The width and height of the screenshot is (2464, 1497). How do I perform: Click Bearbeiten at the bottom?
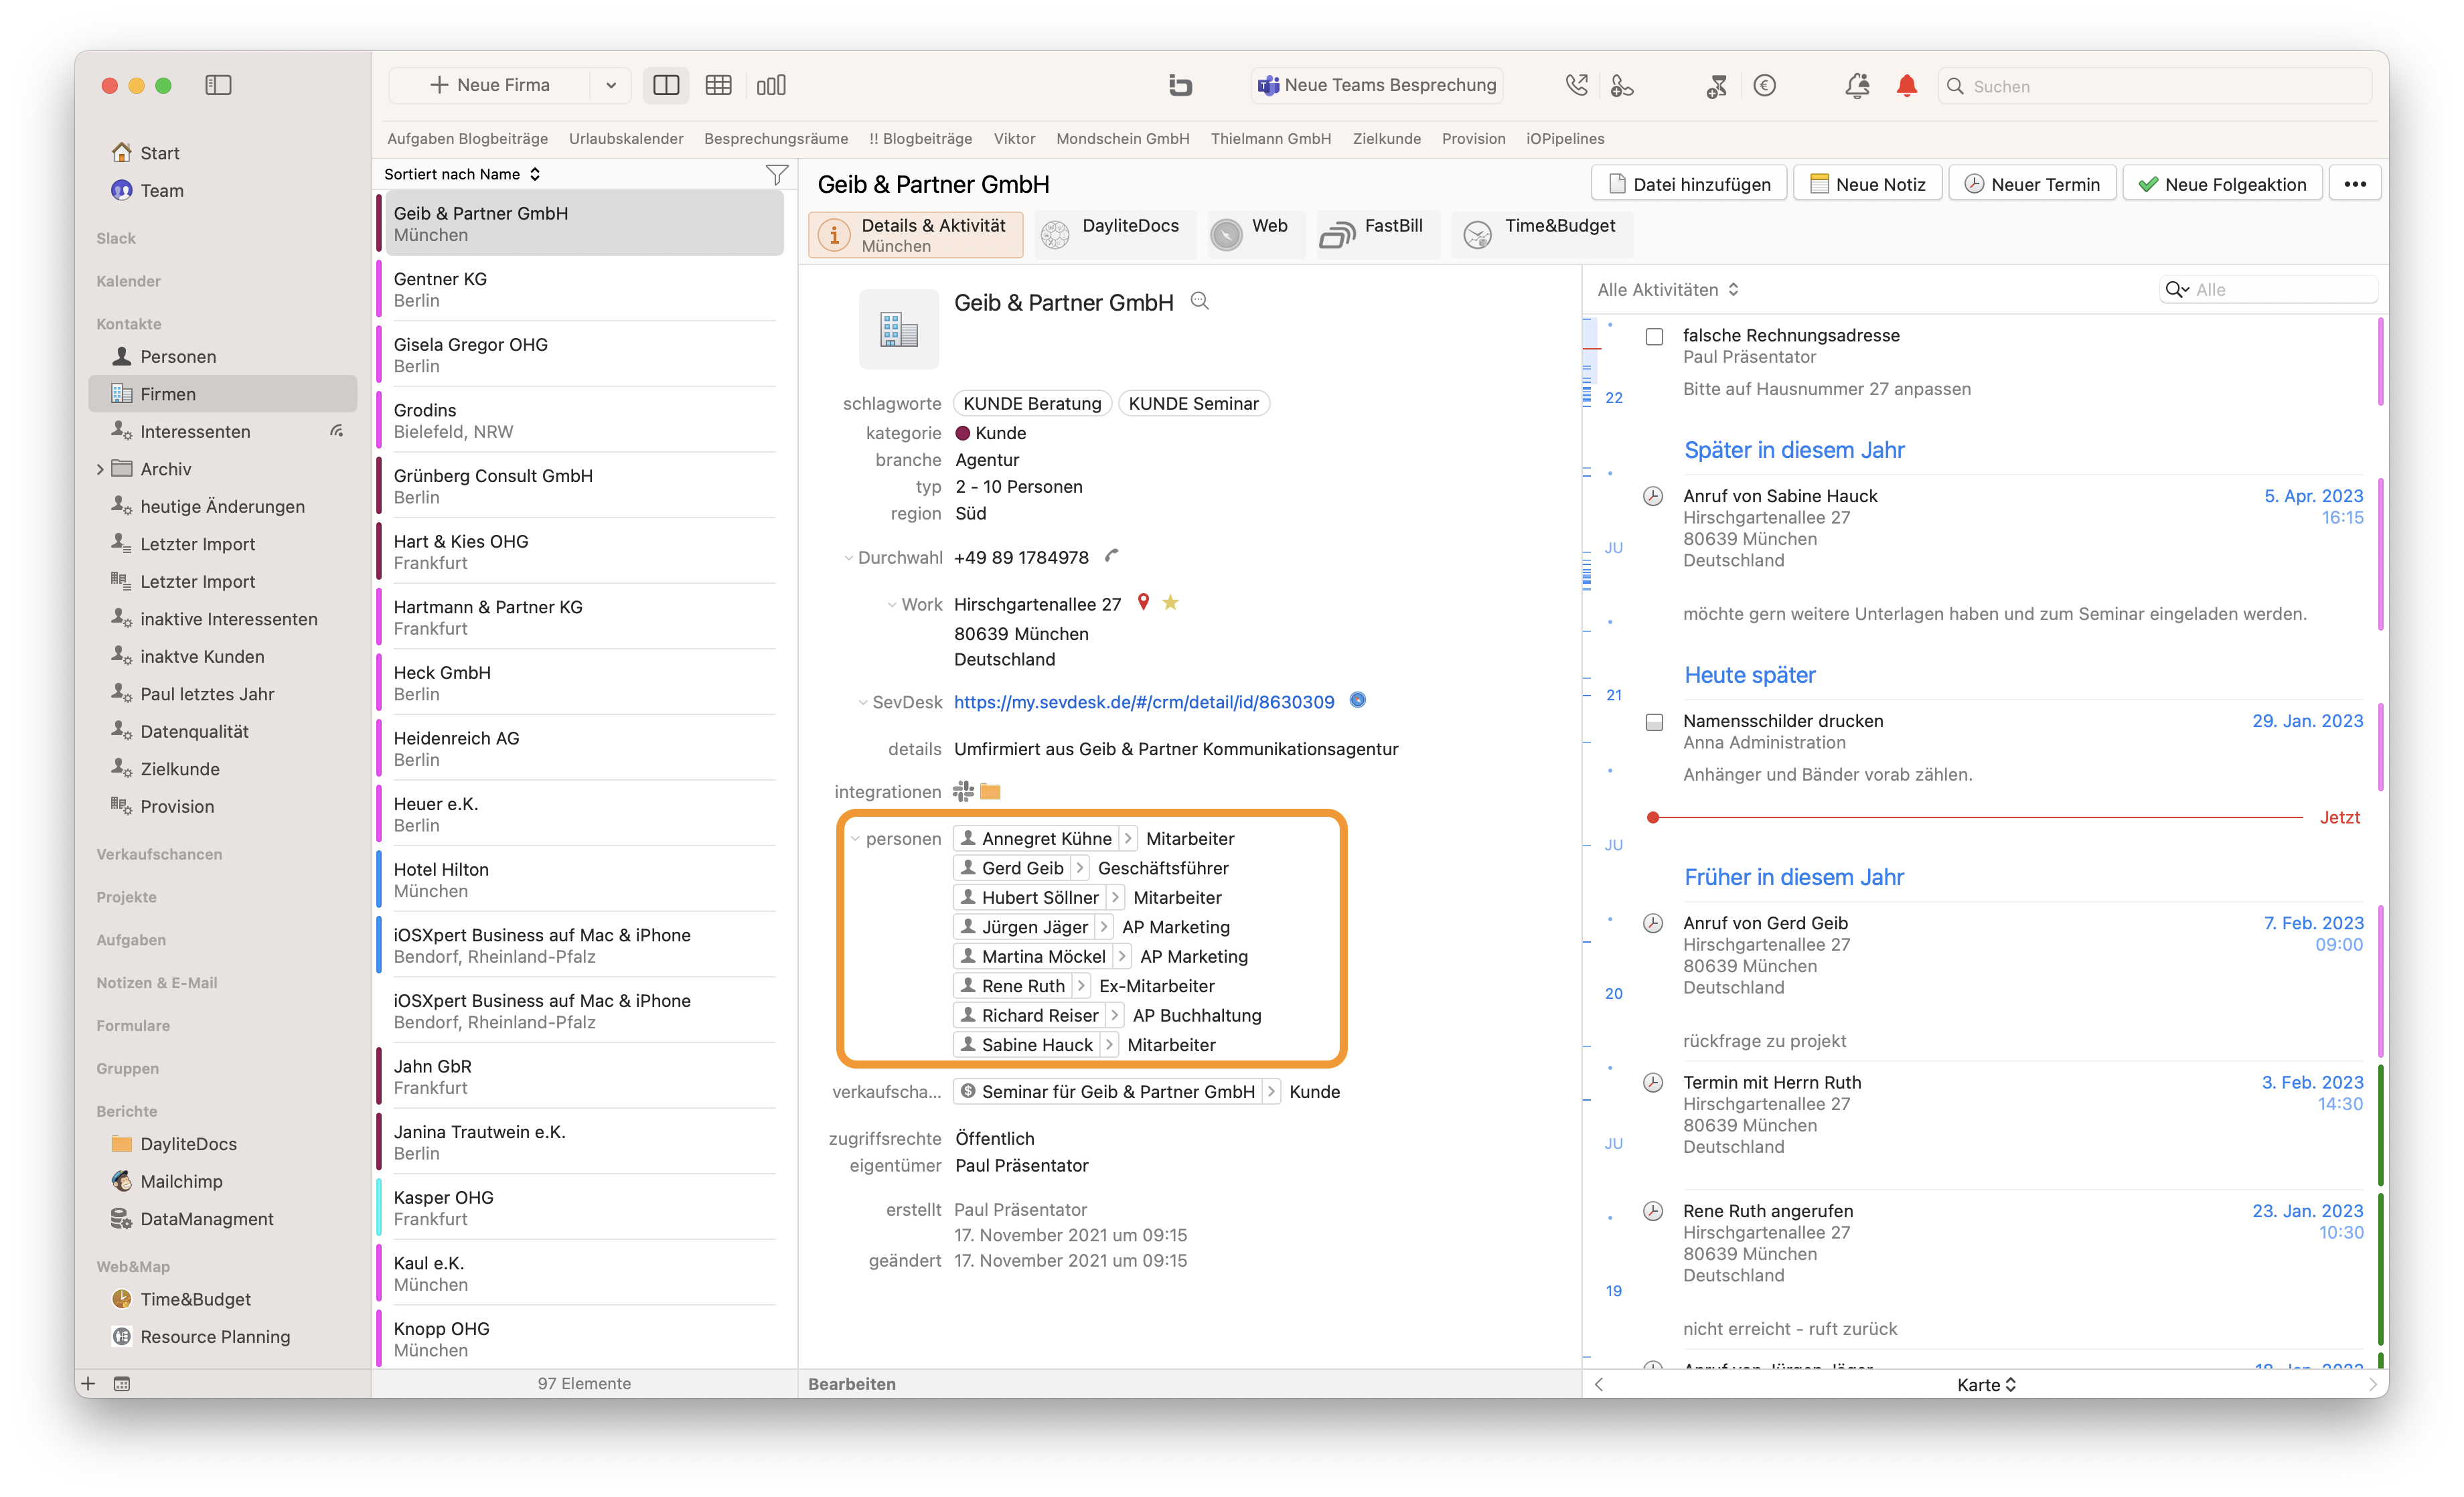tap(852, 1384)
